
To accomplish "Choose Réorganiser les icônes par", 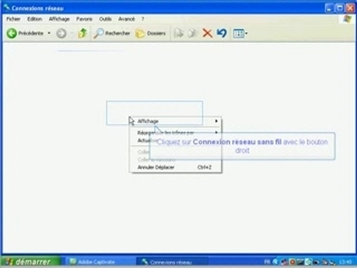I will tap(175, 133).
